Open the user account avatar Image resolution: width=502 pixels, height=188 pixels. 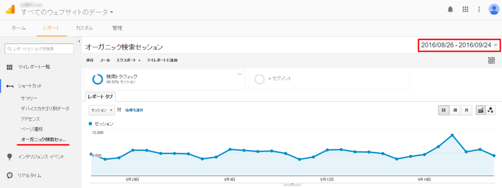click(x=494, y=9)
